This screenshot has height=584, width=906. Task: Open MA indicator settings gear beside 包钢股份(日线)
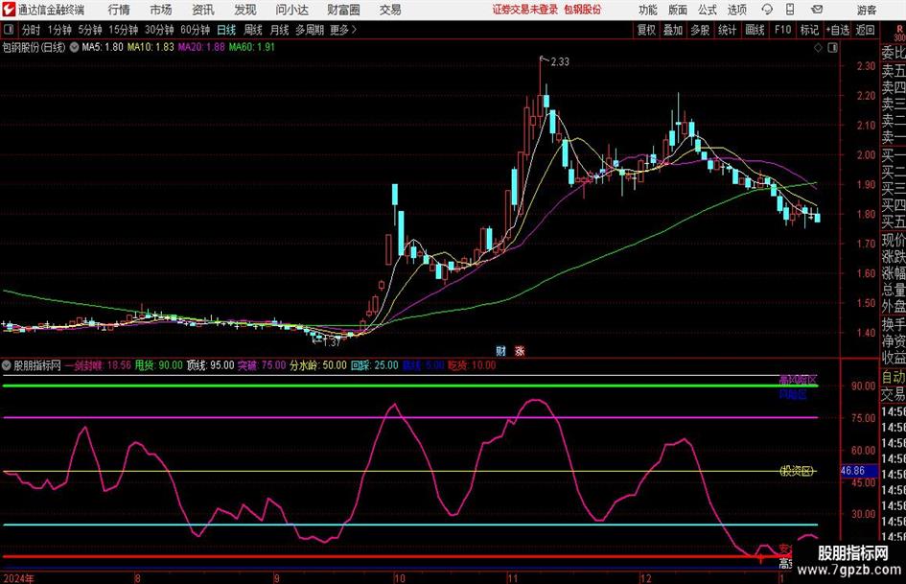pyautogui.click(x=74, y=47)
